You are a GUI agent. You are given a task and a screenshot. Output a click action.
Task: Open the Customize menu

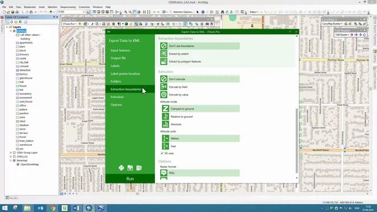(84, 7)
